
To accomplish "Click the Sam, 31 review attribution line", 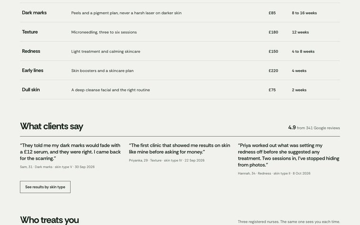I will [x=57, y=167].
